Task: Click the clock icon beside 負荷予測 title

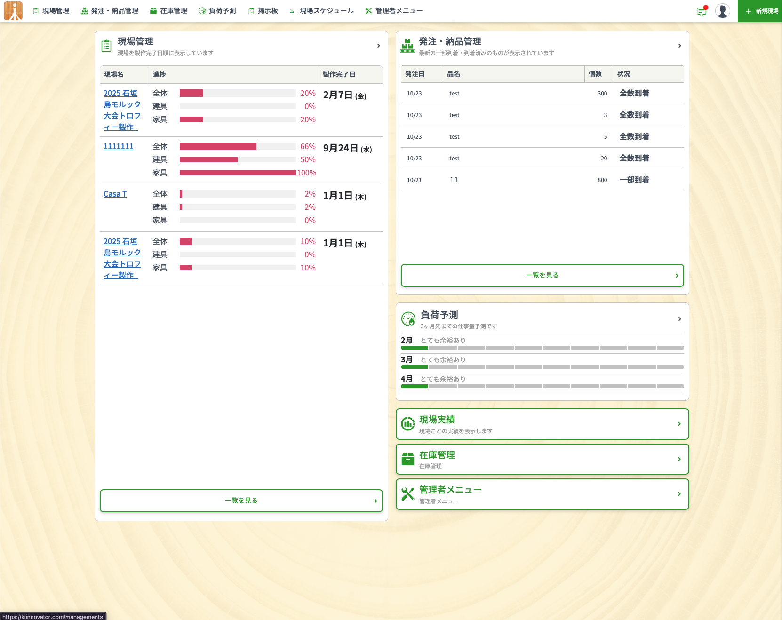Action: (408, 319)
